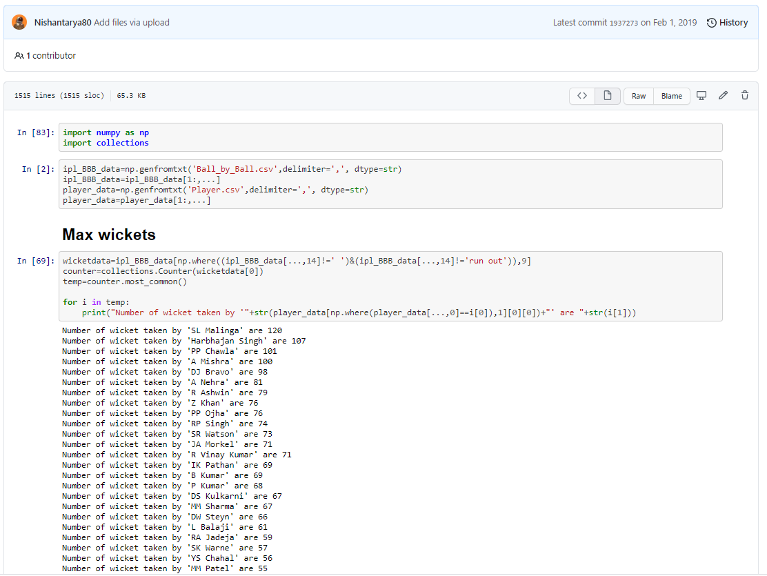This screenshot has height=576, width=767.
Task: Open this file in GitHub Desktop
Action: click(x=701, y=95)
